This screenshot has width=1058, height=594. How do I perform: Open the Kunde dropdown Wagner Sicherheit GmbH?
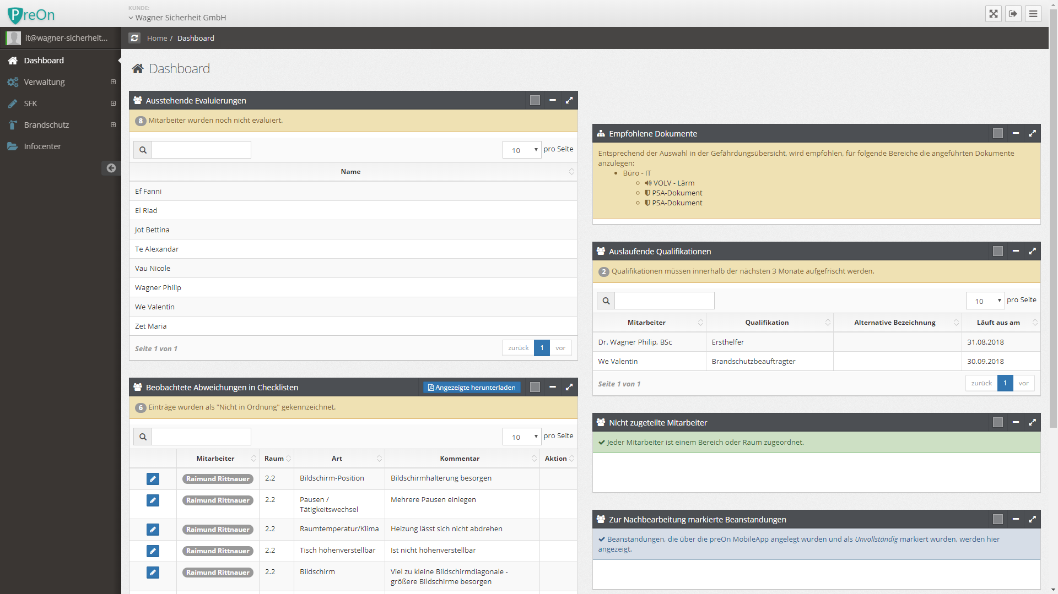[177, 18]
